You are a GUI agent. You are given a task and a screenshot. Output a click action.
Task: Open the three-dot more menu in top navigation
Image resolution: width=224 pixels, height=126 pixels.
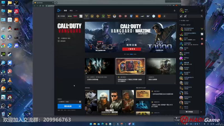coord(76,11)
